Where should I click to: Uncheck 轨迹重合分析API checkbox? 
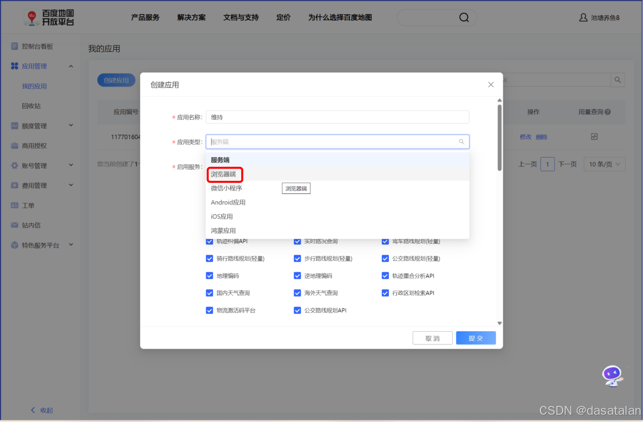[x=385, y=276]
